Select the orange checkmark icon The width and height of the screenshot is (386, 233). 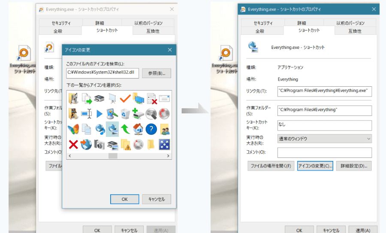125,99
